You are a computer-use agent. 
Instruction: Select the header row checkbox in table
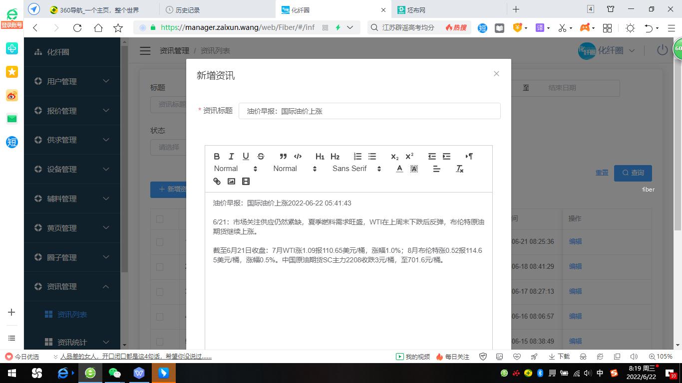point(160,218)
